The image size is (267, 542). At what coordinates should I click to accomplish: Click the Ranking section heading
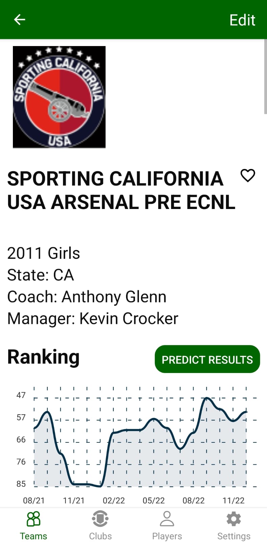tap(43, 357)
